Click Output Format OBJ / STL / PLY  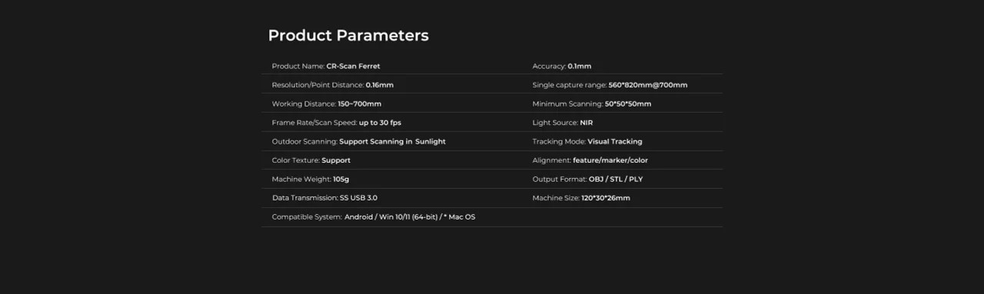(x=587, y=179)
